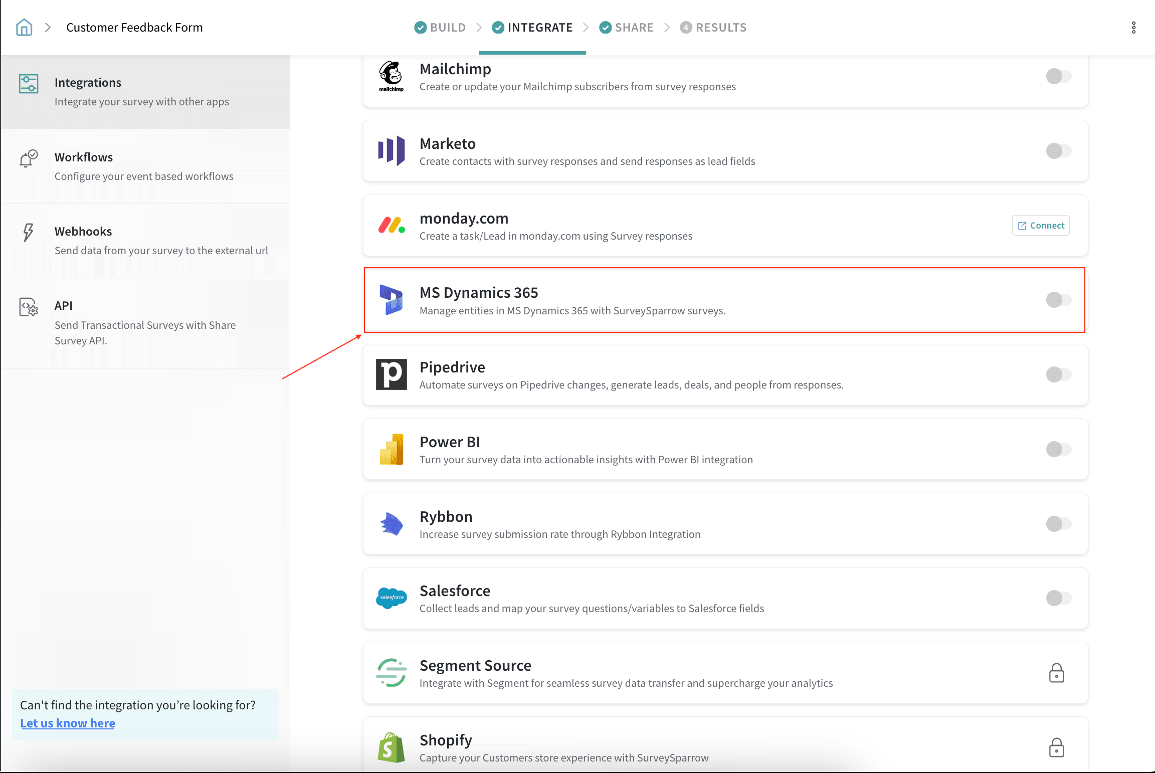Open the "Let us know here" link
Image resolution: width=1155 pixels, height=773 pixels.
pyautogui.click(x=68, y=723)
